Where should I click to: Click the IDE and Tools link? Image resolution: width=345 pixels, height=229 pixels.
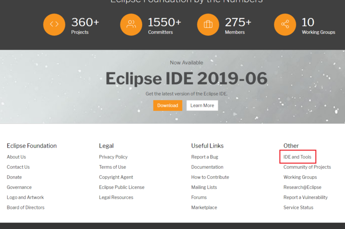click(297, 157)
